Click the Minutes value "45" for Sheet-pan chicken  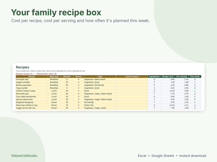click(x=67, y=105)
